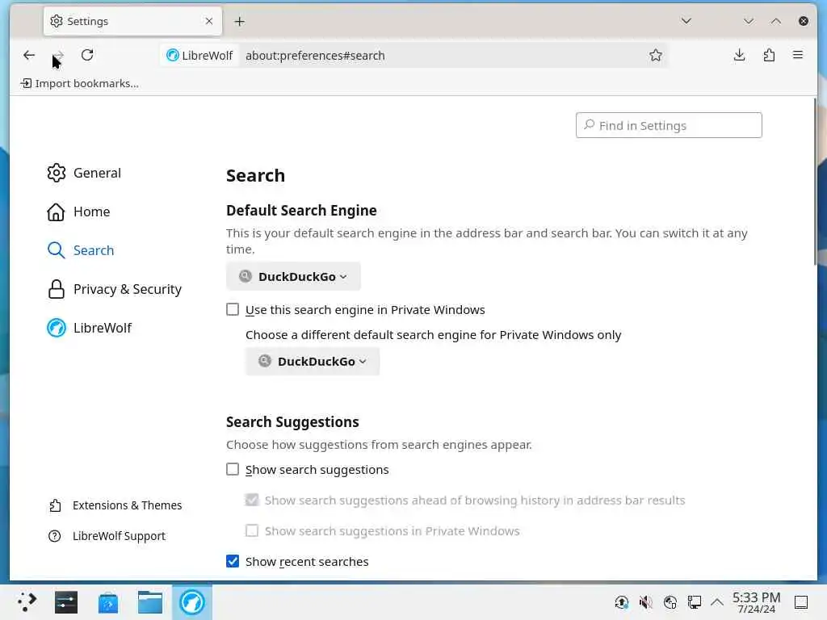
Task: Click the LibreWolf identity icon in address bar
Action: [199, 56]
